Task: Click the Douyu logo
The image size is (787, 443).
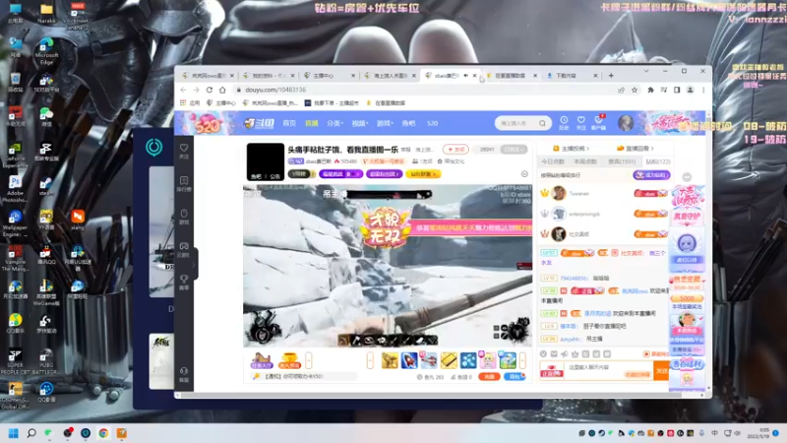Action: [260, 123]
